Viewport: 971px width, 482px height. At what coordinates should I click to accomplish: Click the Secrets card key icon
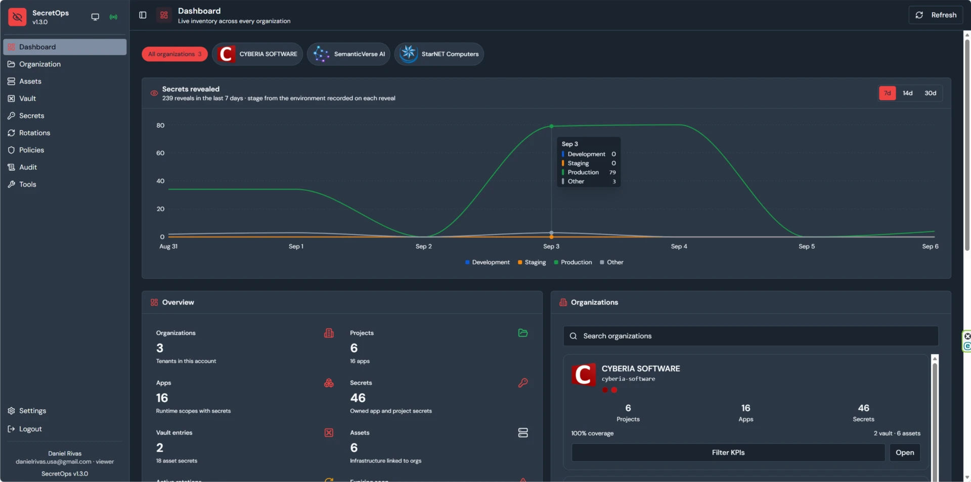[523, 383]
